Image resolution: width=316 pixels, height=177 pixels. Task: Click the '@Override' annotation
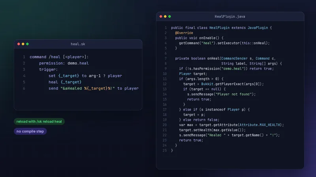coord(184,33)
